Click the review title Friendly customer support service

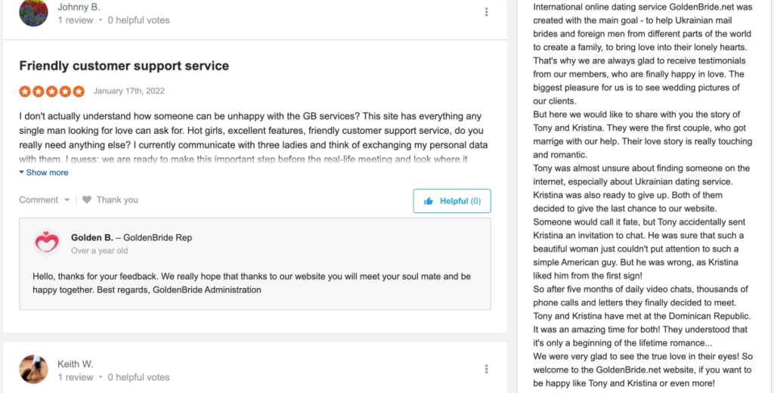[x=124, y=66]
